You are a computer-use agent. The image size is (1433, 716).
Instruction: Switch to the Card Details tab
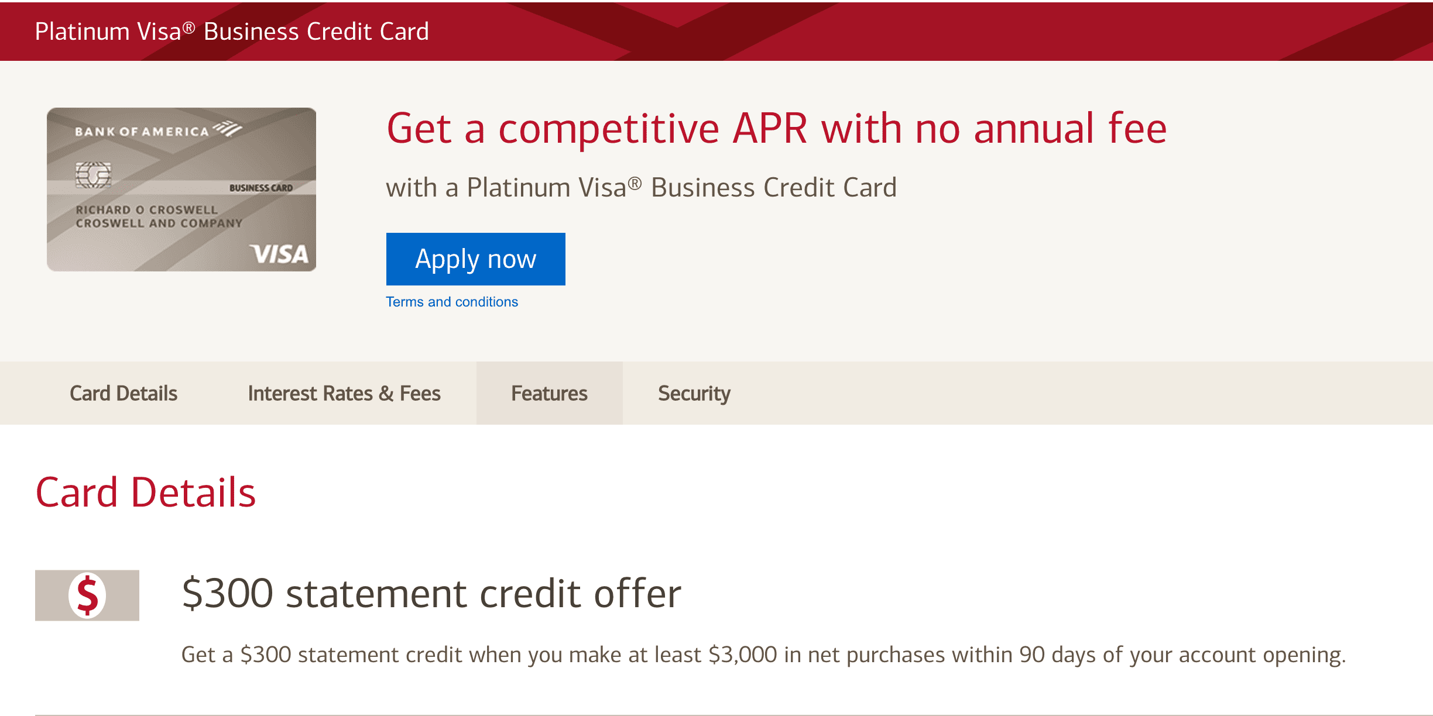tap(124, 394)
